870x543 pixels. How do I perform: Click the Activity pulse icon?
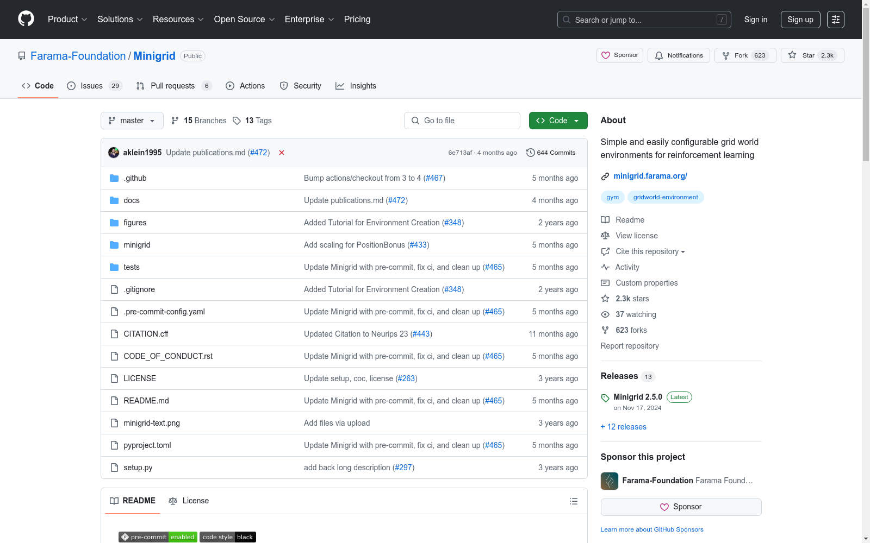[x=605, y=267]
